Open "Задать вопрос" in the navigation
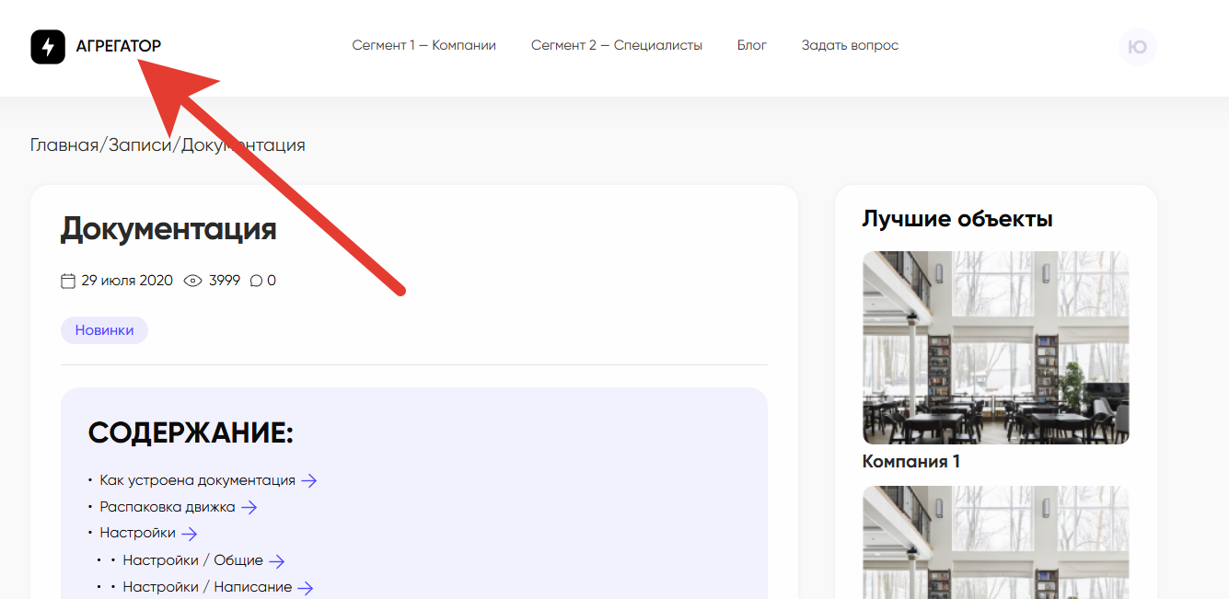The image size is (1229, 599). pyautogui.click(x=849, y=45)
